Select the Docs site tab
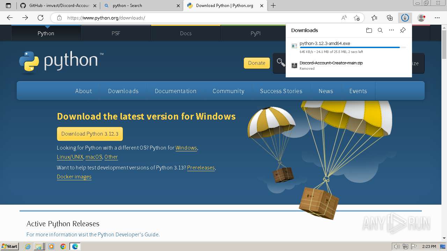 coord(186,33)
